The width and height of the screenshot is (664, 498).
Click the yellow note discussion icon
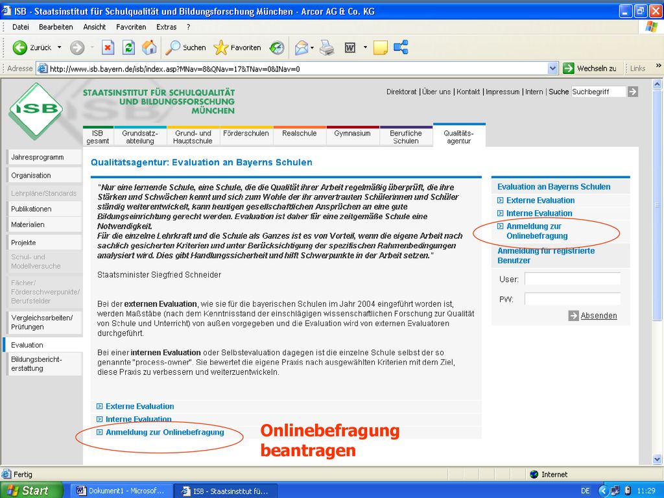(x=380, y=47)
